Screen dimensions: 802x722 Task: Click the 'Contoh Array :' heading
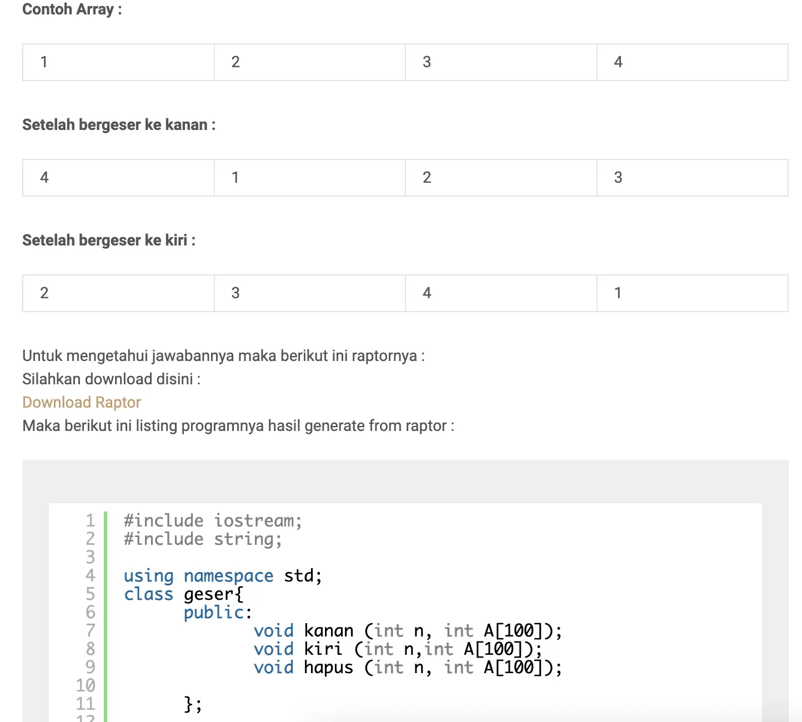coord(72,9)
